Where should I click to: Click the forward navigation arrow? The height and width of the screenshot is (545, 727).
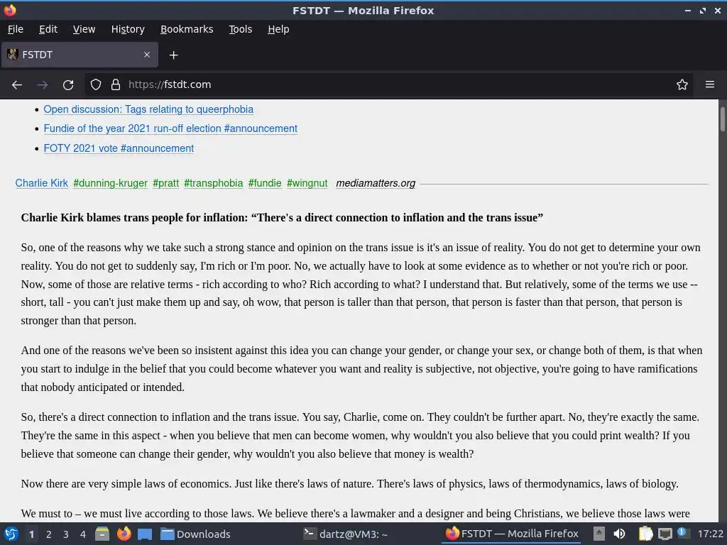click(x=43, y=85)
